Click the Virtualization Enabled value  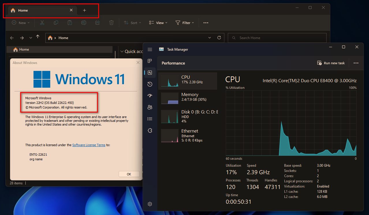click(x=323, y=186)
